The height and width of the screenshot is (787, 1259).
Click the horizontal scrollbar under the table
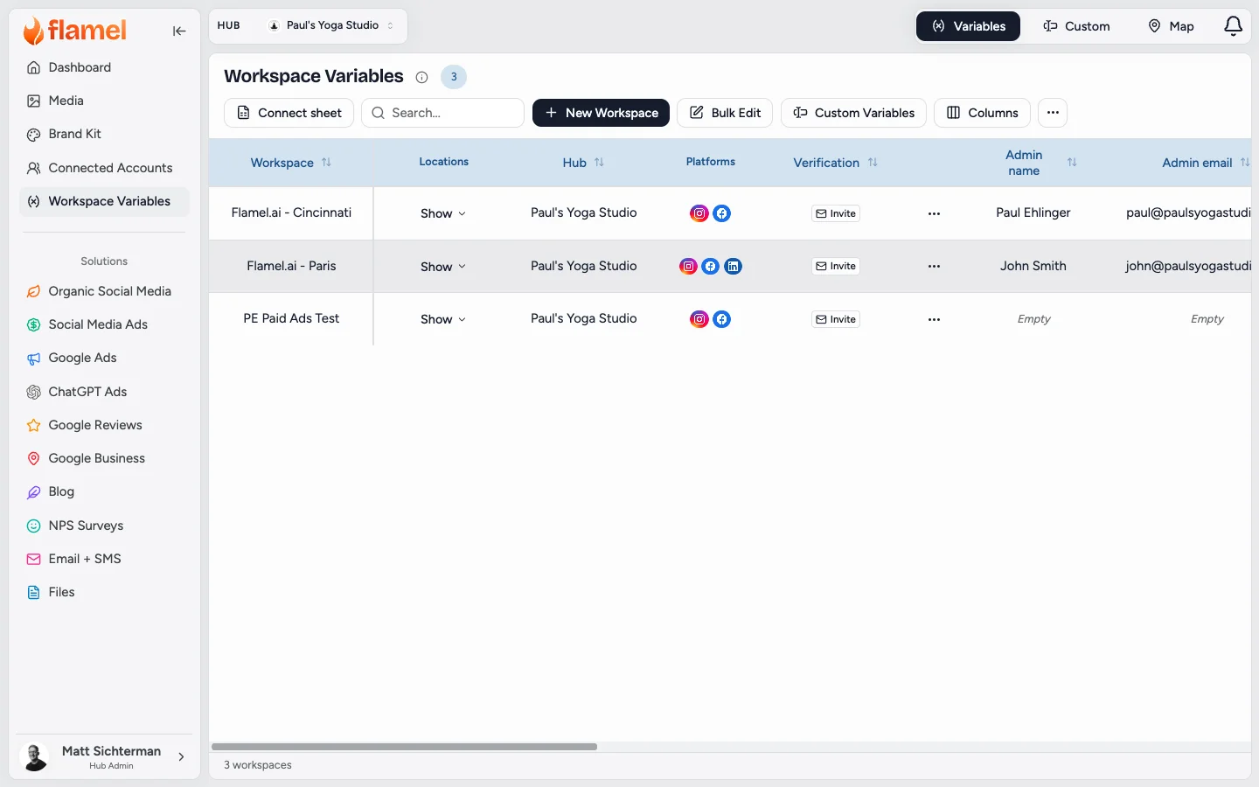coord(404,747)
